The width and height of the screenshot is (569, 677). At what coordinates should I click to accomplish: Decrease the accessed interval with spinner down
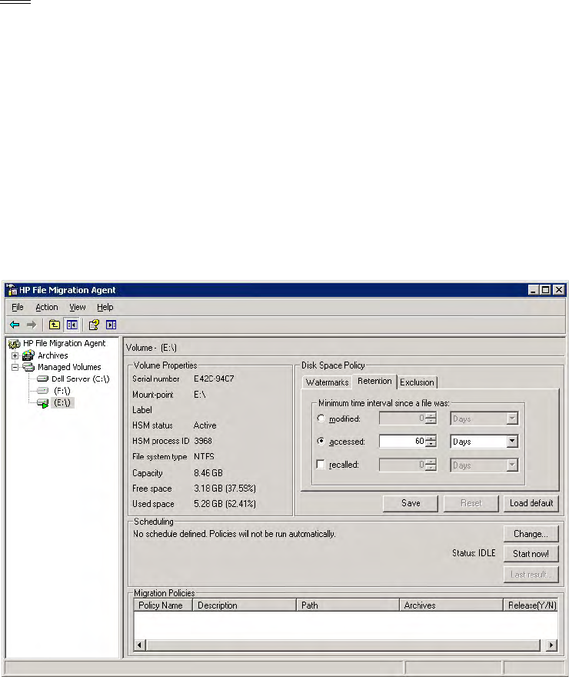pyautogui.click(x=431, y=445)
